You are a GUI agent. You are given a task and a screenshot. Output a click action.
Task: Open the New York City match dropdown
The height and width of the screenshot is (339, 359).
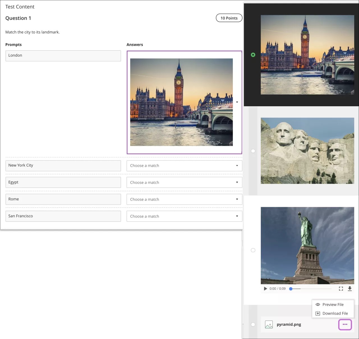click(184, 166)
